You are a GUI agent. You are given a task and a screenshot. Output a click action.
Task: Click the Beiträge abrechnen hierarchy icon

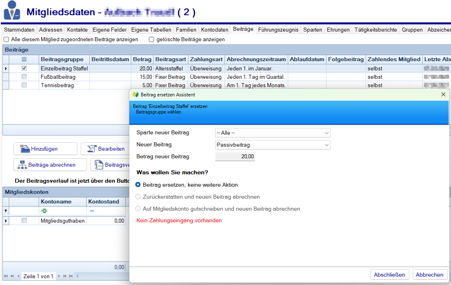22,165
